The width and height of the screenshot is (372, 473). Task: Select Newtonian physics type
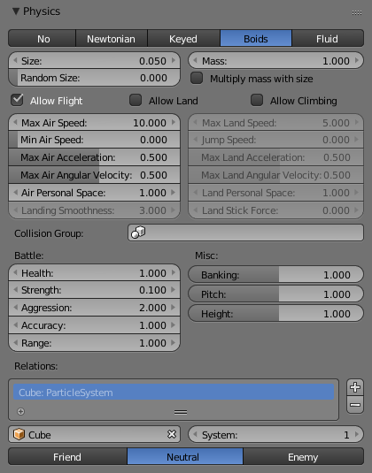click(112, 38)
